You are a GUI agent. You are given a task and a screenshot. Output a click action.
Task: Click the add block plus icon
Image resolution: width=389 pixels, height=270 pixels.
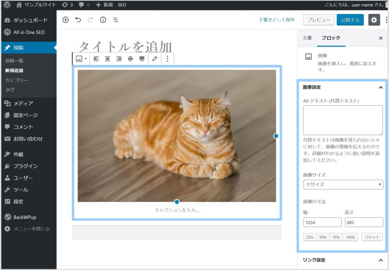[65, 20]
